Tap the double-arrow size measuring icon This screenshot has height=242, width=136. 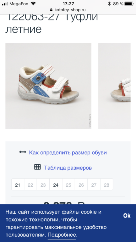coord(23,152)
